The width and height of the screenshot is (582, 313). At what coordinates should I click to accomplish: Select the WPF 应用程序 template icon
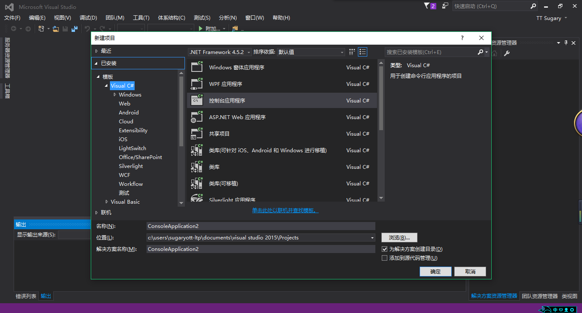point(197,84)
